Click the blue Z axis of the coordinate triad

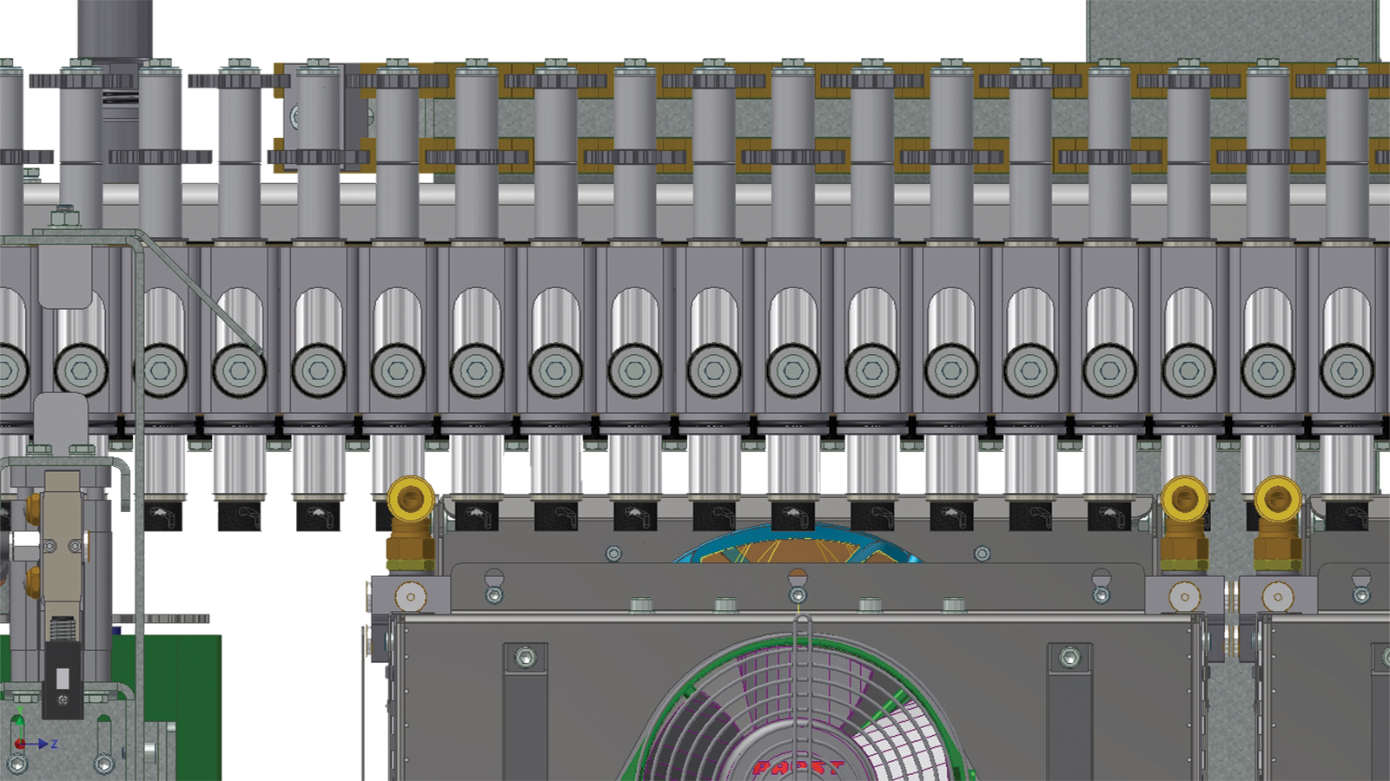[42, 745]
